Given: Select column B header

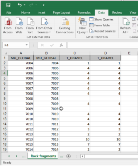Looking at the screenshot, I should pos(46,53).
